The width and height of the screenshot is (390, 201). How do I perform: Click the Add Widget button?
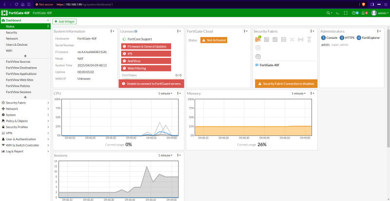(64, 21)
